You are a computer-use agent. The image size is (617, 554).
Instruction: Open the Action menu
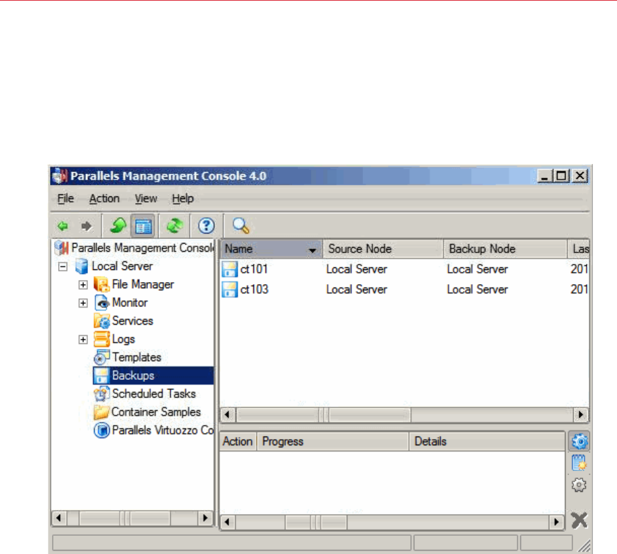(104, 198)
